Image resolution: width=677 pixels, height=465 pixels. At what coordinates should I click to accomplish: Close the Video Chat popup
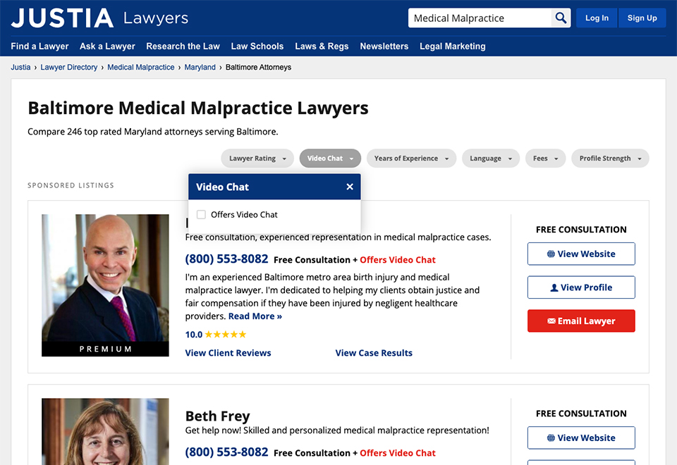(x=350, y=187)
